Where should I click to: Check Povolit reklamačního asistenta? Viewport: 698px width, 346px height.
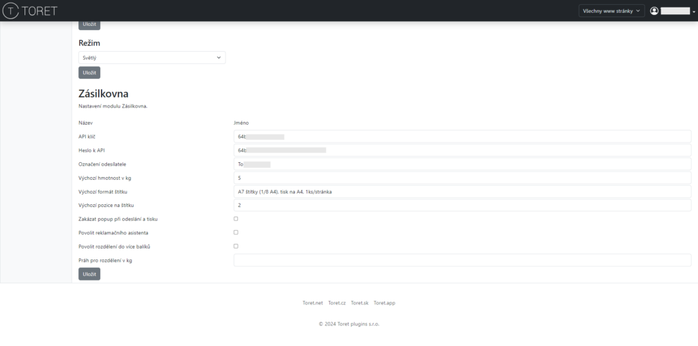[x=236, y=232]
